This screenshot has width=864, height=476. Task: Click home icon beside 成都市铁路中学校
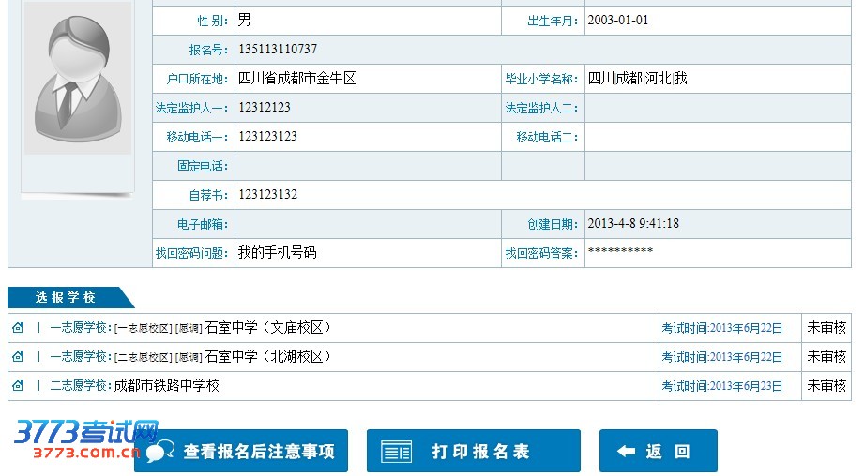[x=18, y=386]
